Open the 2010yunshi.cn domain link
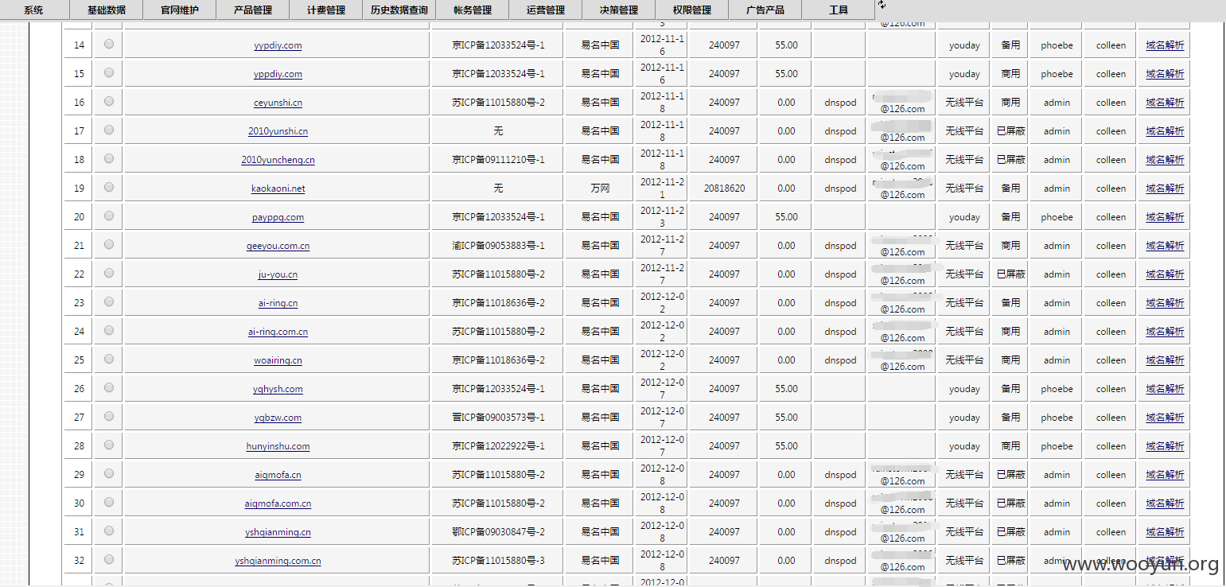Image resolution: width=1226 pixels, height=587 pixels. tap(278, 131)
